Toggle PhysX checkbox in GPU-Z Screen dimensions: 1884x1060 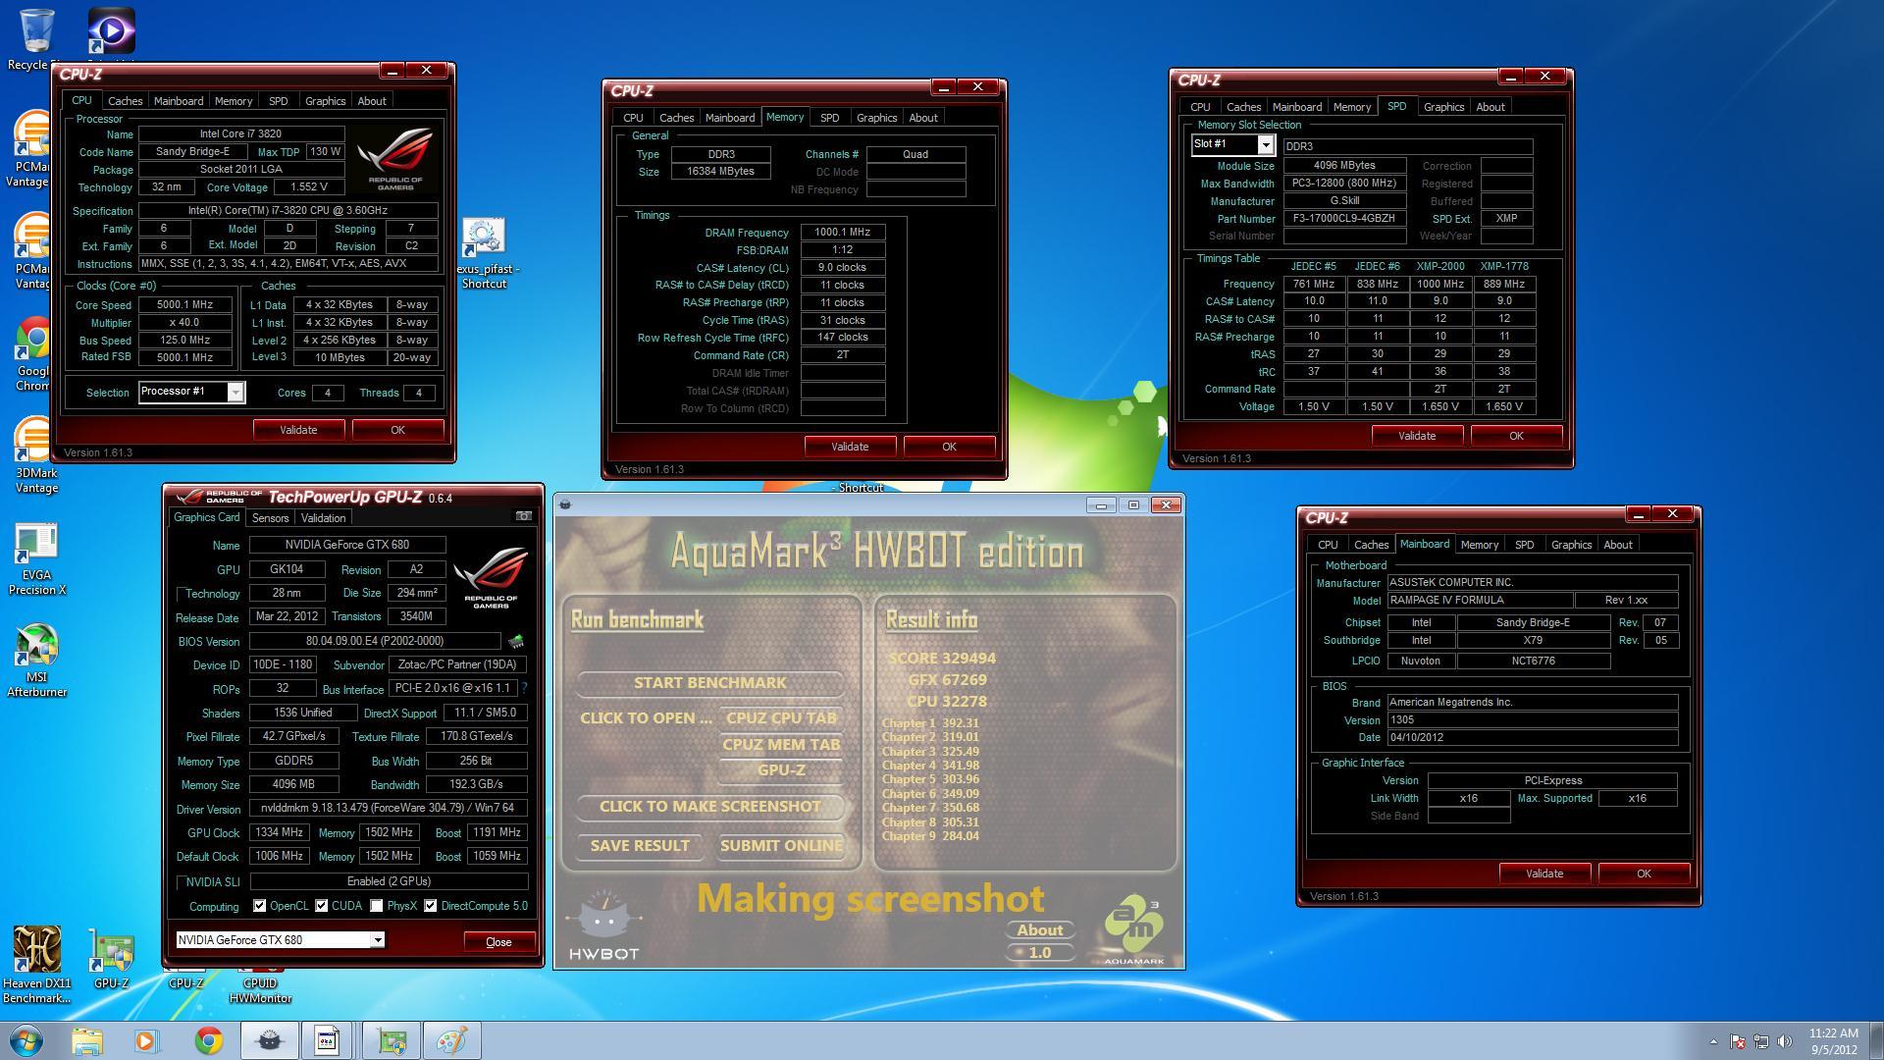(376, 906)
